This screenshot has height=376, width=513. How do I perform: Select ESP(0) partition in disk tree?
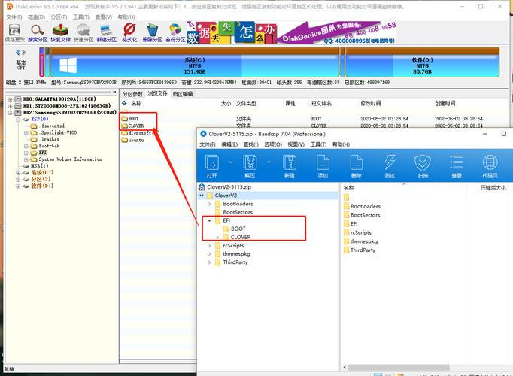(x=40, y=120)
